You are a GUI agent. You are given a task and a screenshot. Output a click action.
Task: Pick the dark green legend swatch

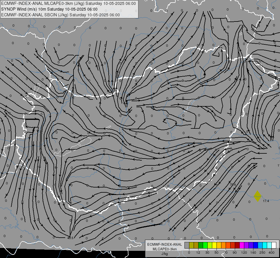point(201,245)
